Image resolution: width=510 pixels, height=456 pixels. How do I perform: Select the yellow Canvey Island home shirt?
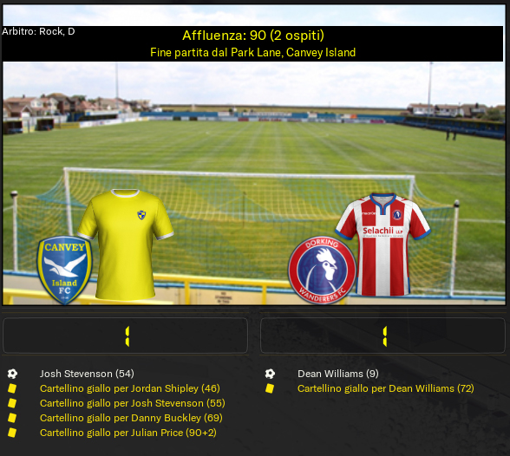(125, 244)
